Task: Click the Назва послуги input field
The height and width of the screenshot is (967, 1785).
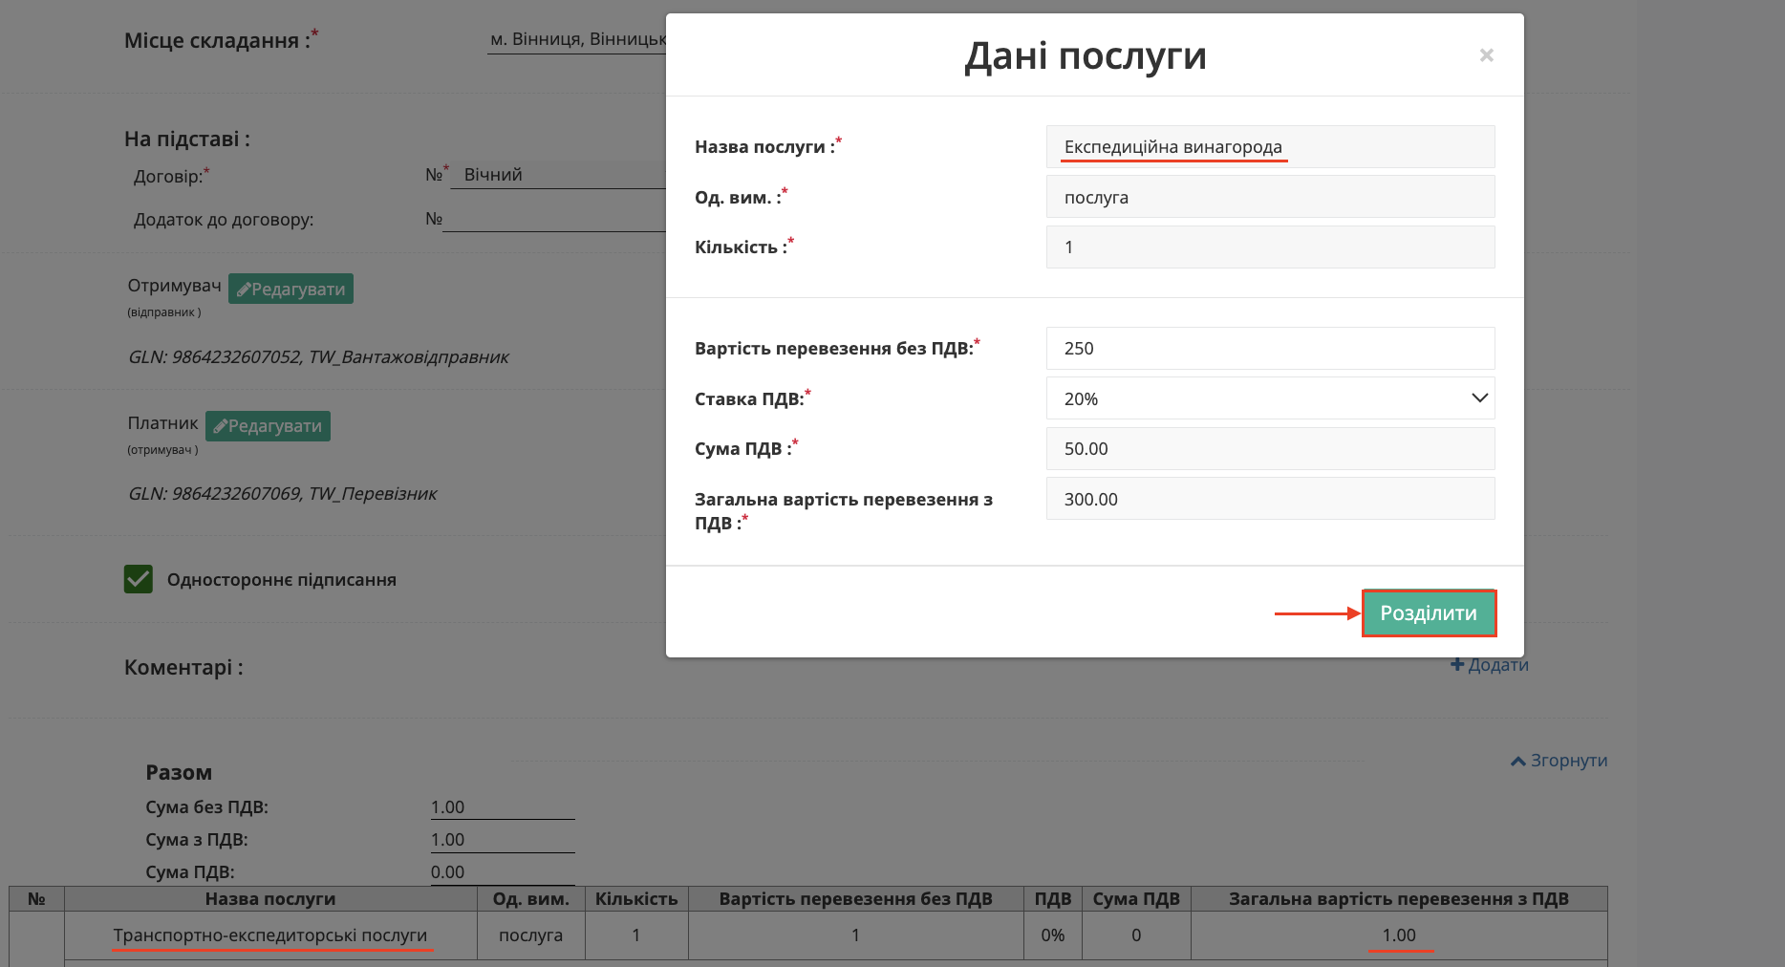Action: [1270, 146]
